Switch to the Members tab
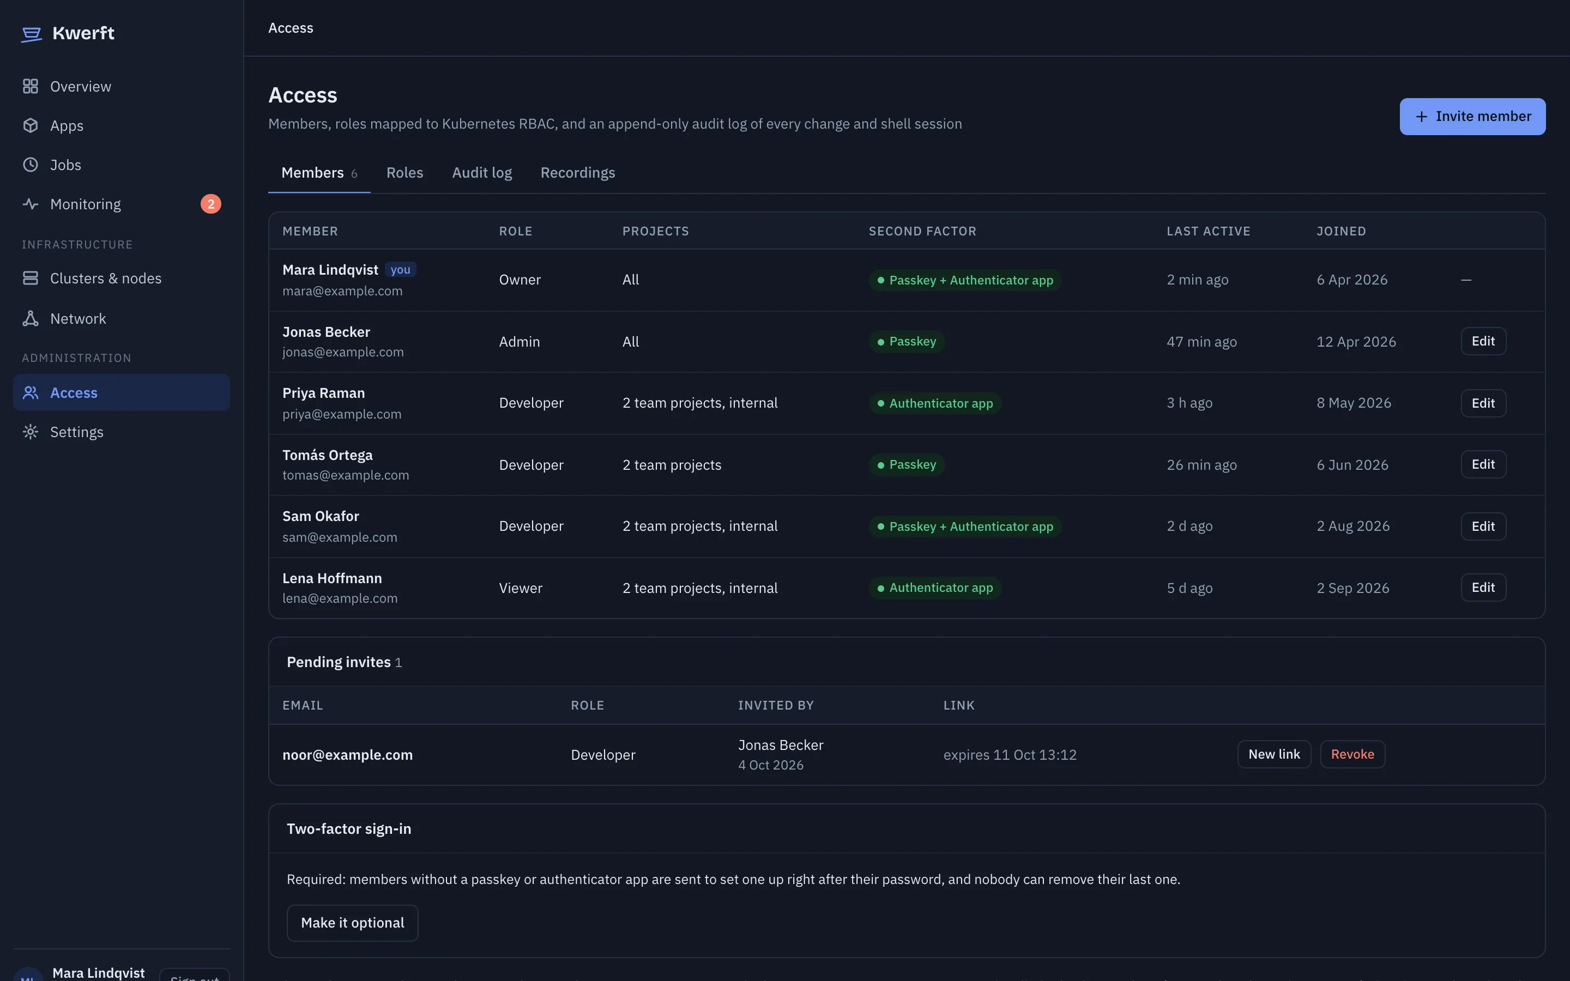Screen dimensions: 1570x981 point(319,173)
